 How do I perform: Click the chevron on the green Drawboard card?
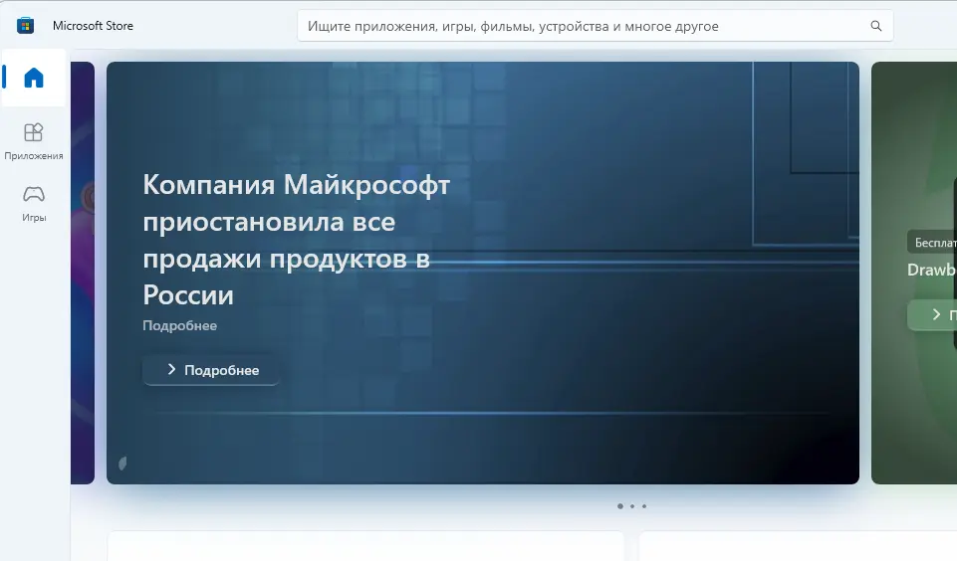[936, 315]
